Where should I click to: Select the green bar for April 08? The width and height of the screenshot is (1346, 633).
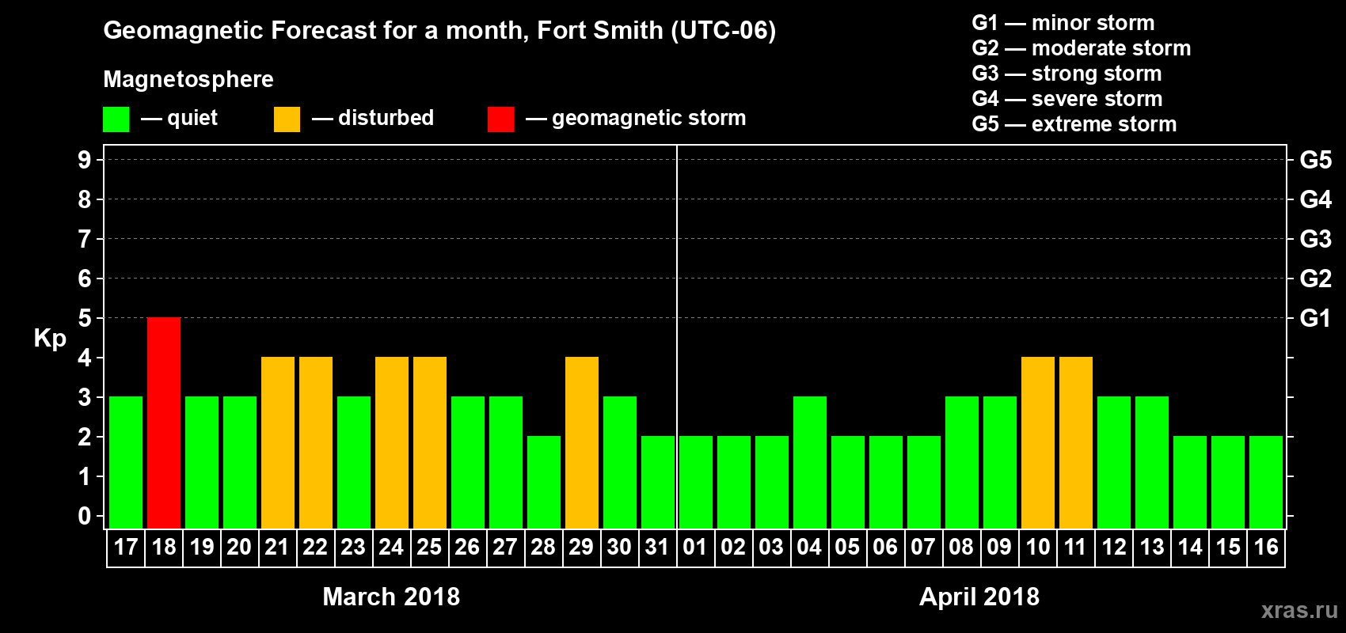[x=962, y=462]
